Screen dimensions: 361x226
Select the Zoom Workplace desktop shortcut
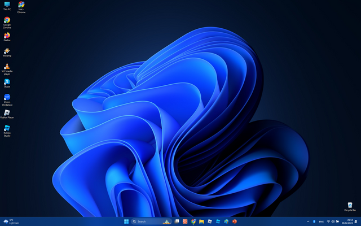(7, 97)
